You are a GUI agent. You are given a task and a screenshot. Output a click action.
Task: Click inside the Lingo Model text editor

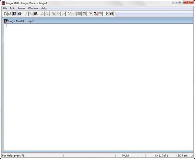point(98,87)
